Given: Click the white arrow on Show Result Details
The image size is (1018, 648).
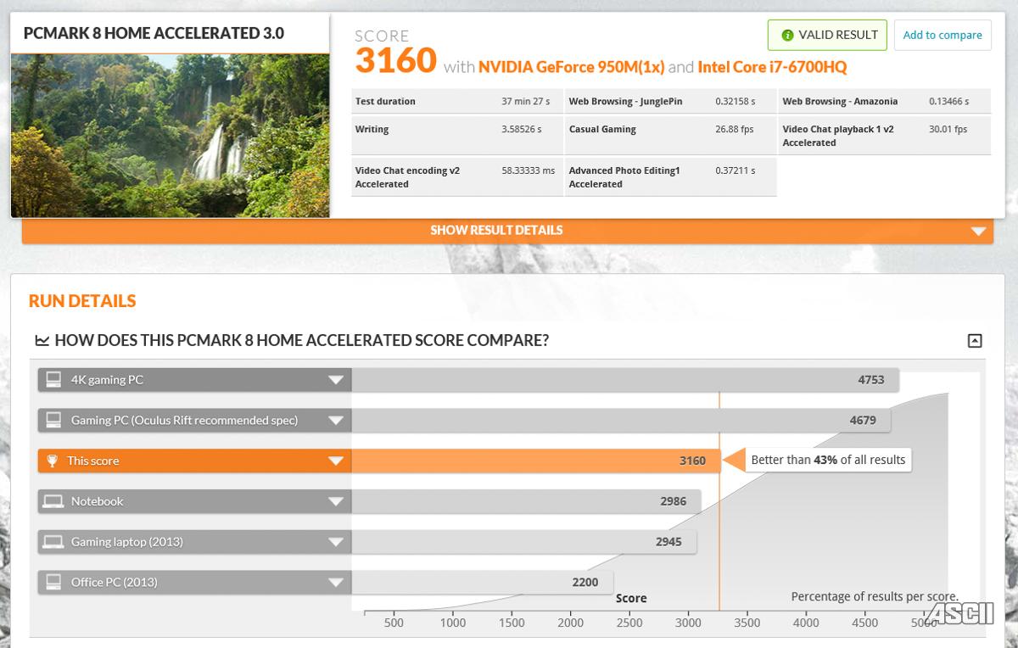Looking at the screenshot, I should 979,231.
